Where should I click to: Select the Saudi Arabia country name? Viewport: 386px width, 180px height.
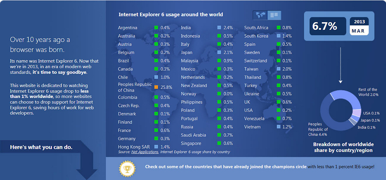click(193, 135)
